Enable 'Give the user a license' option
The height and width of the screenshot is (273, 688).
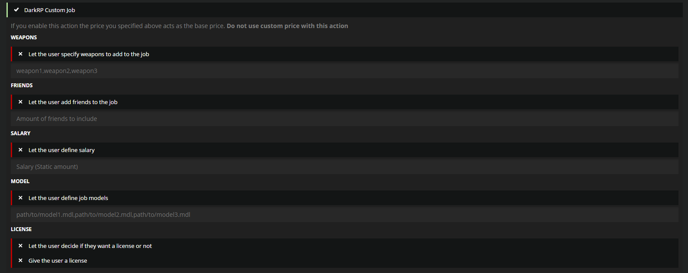point(58,260)
